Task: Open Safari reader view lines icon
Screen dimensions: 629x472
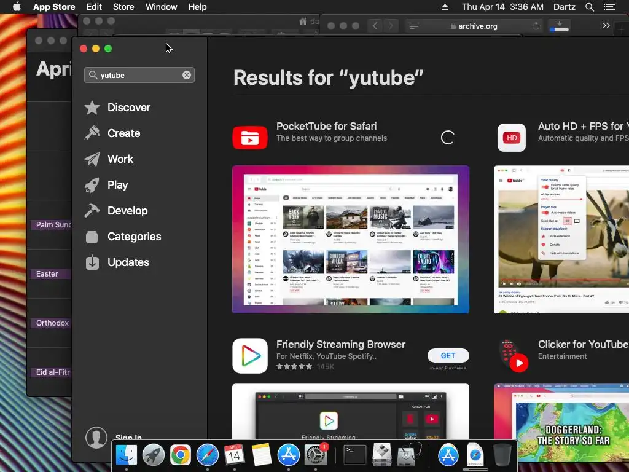Action: tap(414, 26)
